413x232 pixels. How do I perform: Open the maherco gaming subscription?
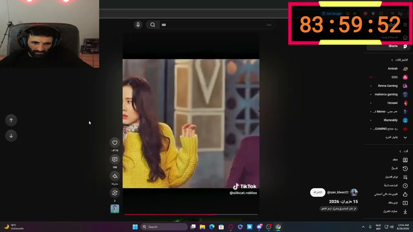(x=388, y=94)
